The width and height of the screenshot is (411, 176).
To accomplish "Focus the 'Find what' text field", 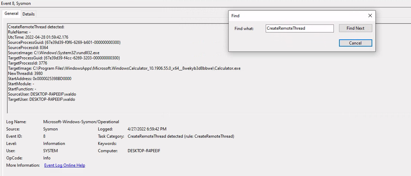I will 300,28.
